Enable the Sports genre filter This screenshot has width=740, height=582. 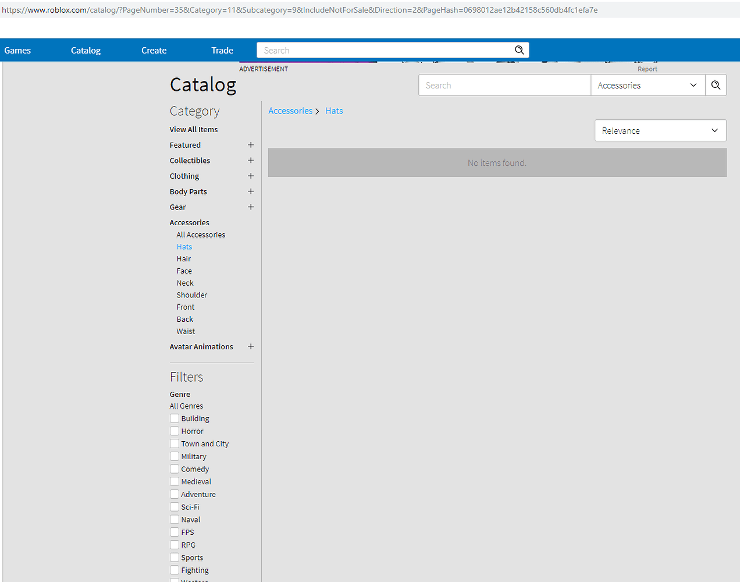click(x=173, y=557)
